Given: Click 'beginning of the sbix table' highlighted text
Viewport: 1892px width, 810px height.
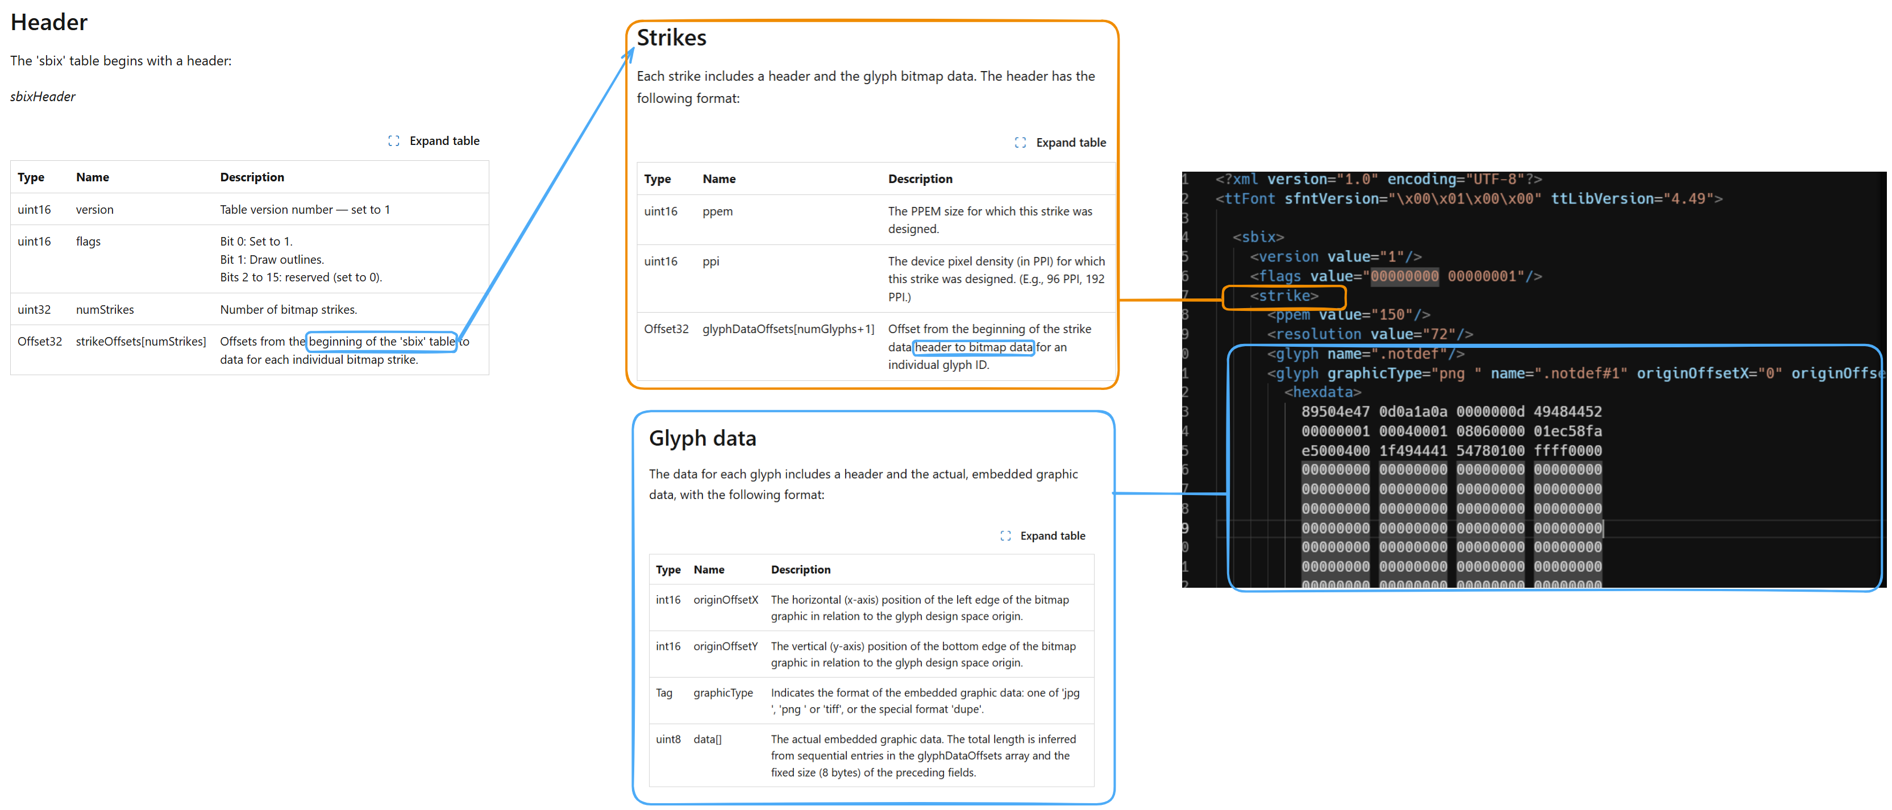Looking at the screenshot, I should point(381,342).
